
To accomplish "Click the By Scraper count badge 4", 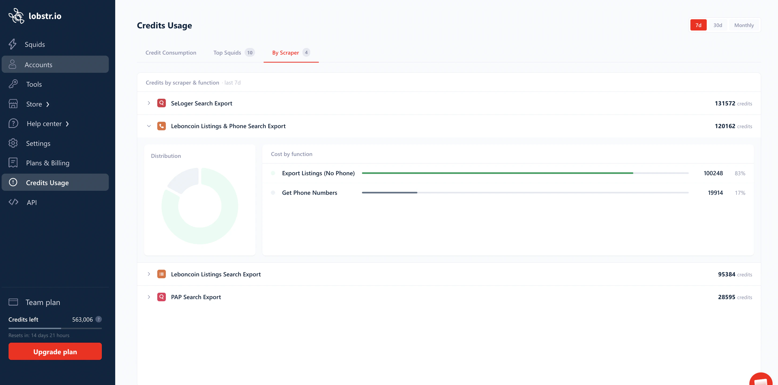I will click(x=306, y=52).
